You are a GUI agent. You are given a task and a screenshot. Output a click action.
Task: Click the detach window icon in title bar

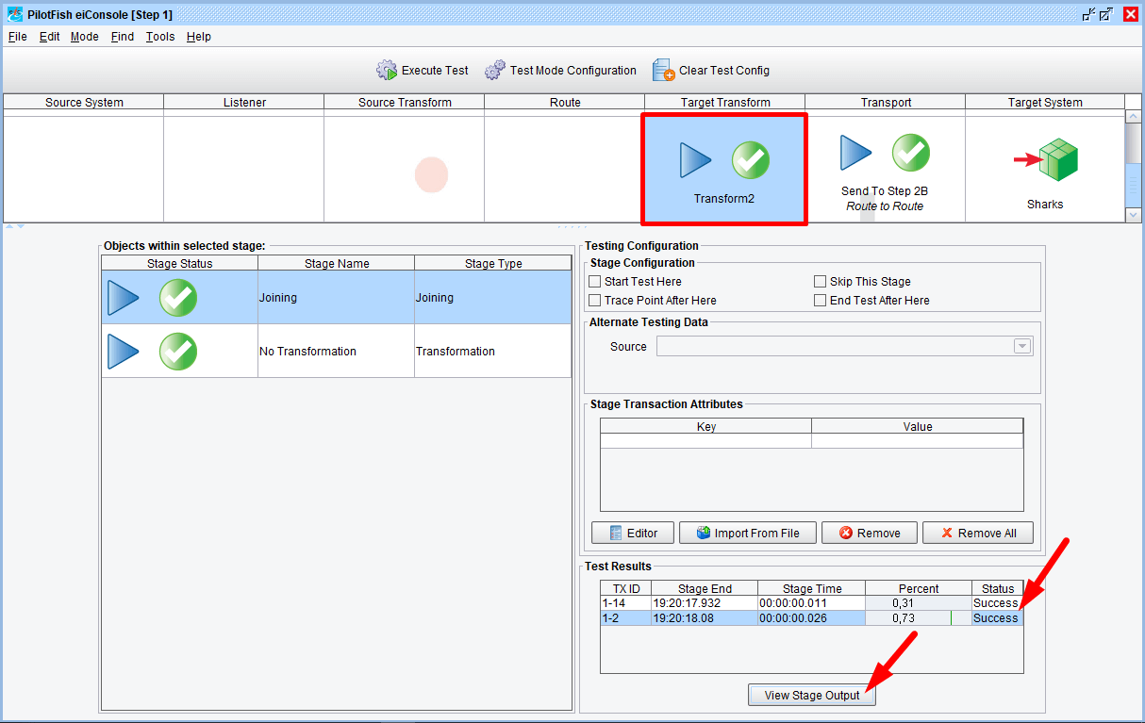tap(1088, 14)
